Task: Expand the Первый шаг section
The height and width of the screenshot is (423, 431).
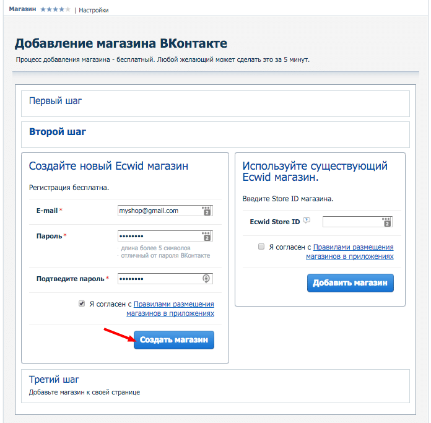Action: pos(55,100)
